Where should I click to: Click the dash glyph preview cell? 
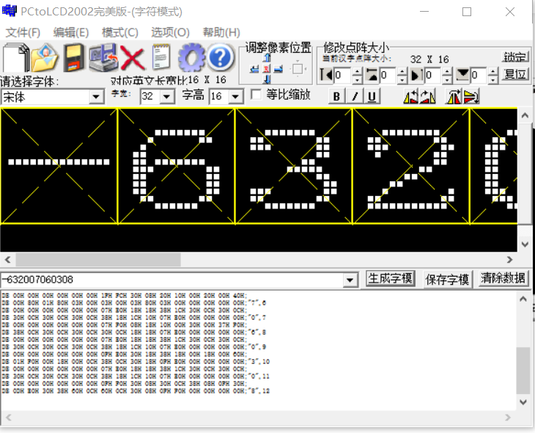coord(59,166)
